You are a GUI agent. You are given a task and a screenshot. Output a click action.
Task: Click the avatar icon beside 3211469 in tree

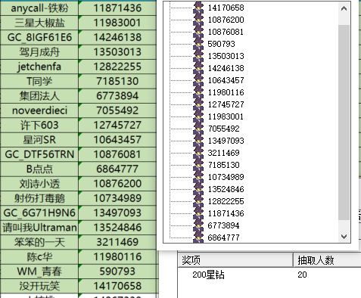[198, 153]
